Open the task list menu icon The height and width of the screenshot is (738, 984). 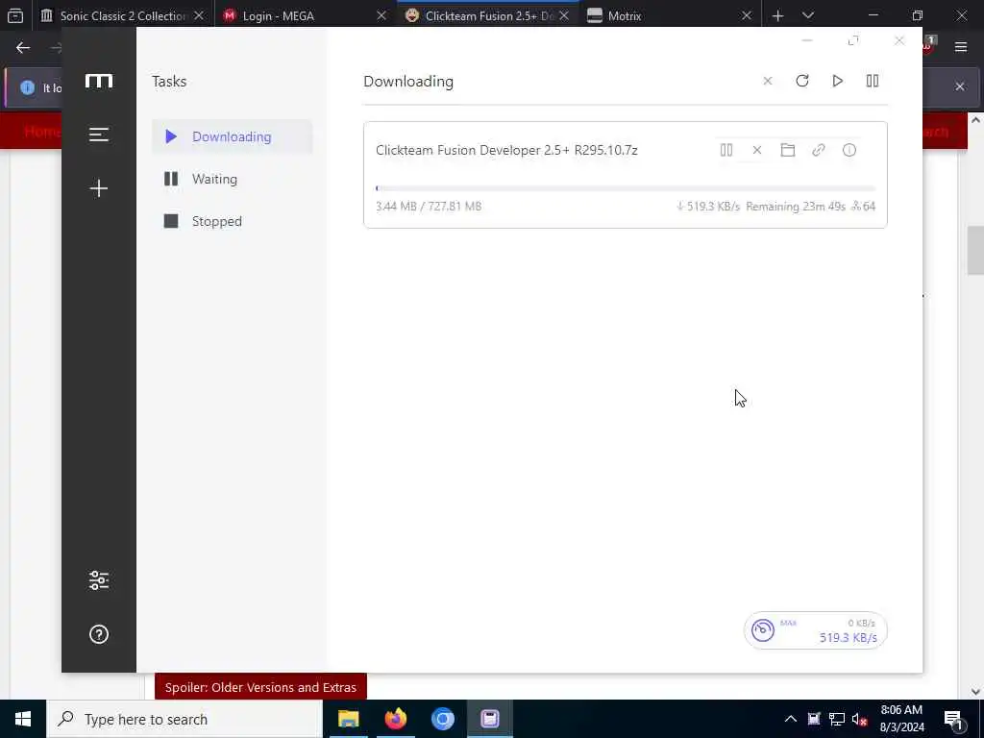click(99, 135)
